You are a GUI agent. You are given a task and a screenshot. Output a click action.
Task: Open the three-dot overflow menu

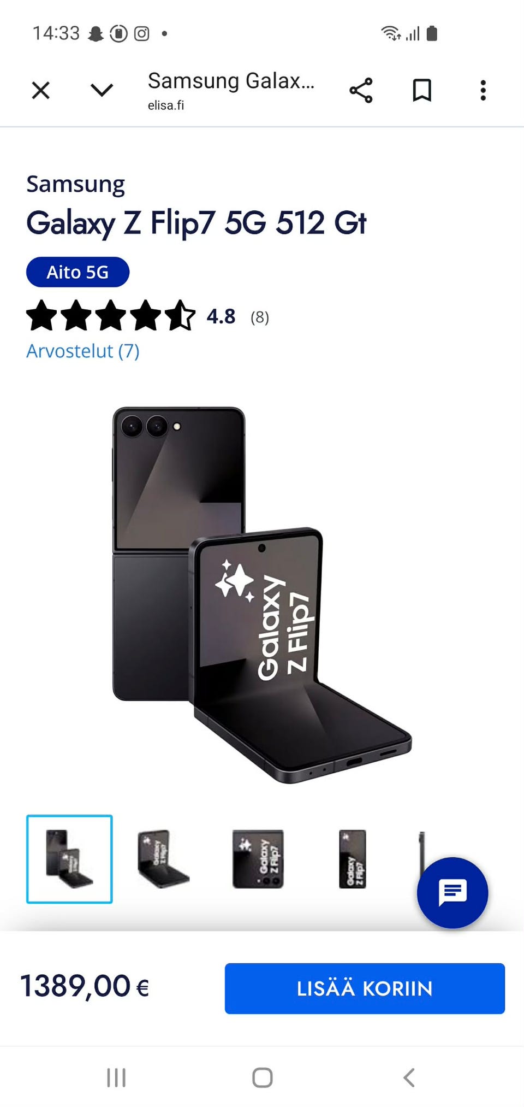483,90
